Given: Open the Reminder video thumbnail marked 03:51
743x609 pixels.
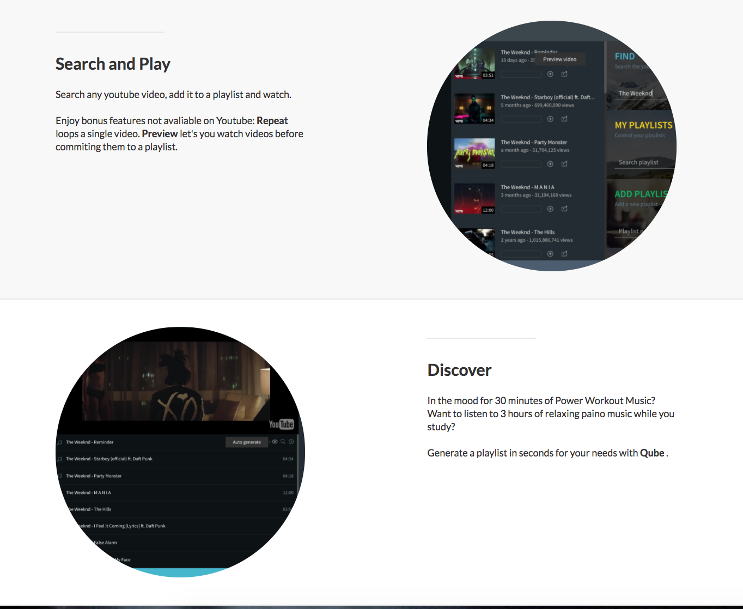Looking at the screenshot, I should pyautogui.click(x=474, y=64).
